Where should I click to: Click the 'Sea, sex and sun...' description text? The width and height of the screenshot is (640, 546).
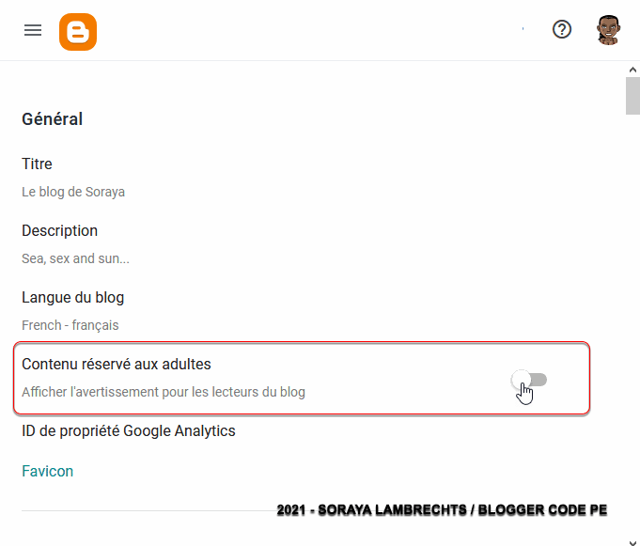coord(75,258)
